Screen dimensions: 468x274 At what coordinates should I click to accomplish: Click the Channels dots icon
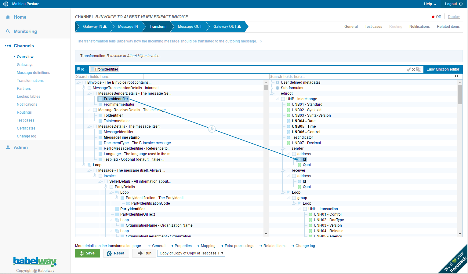[8, 46]
